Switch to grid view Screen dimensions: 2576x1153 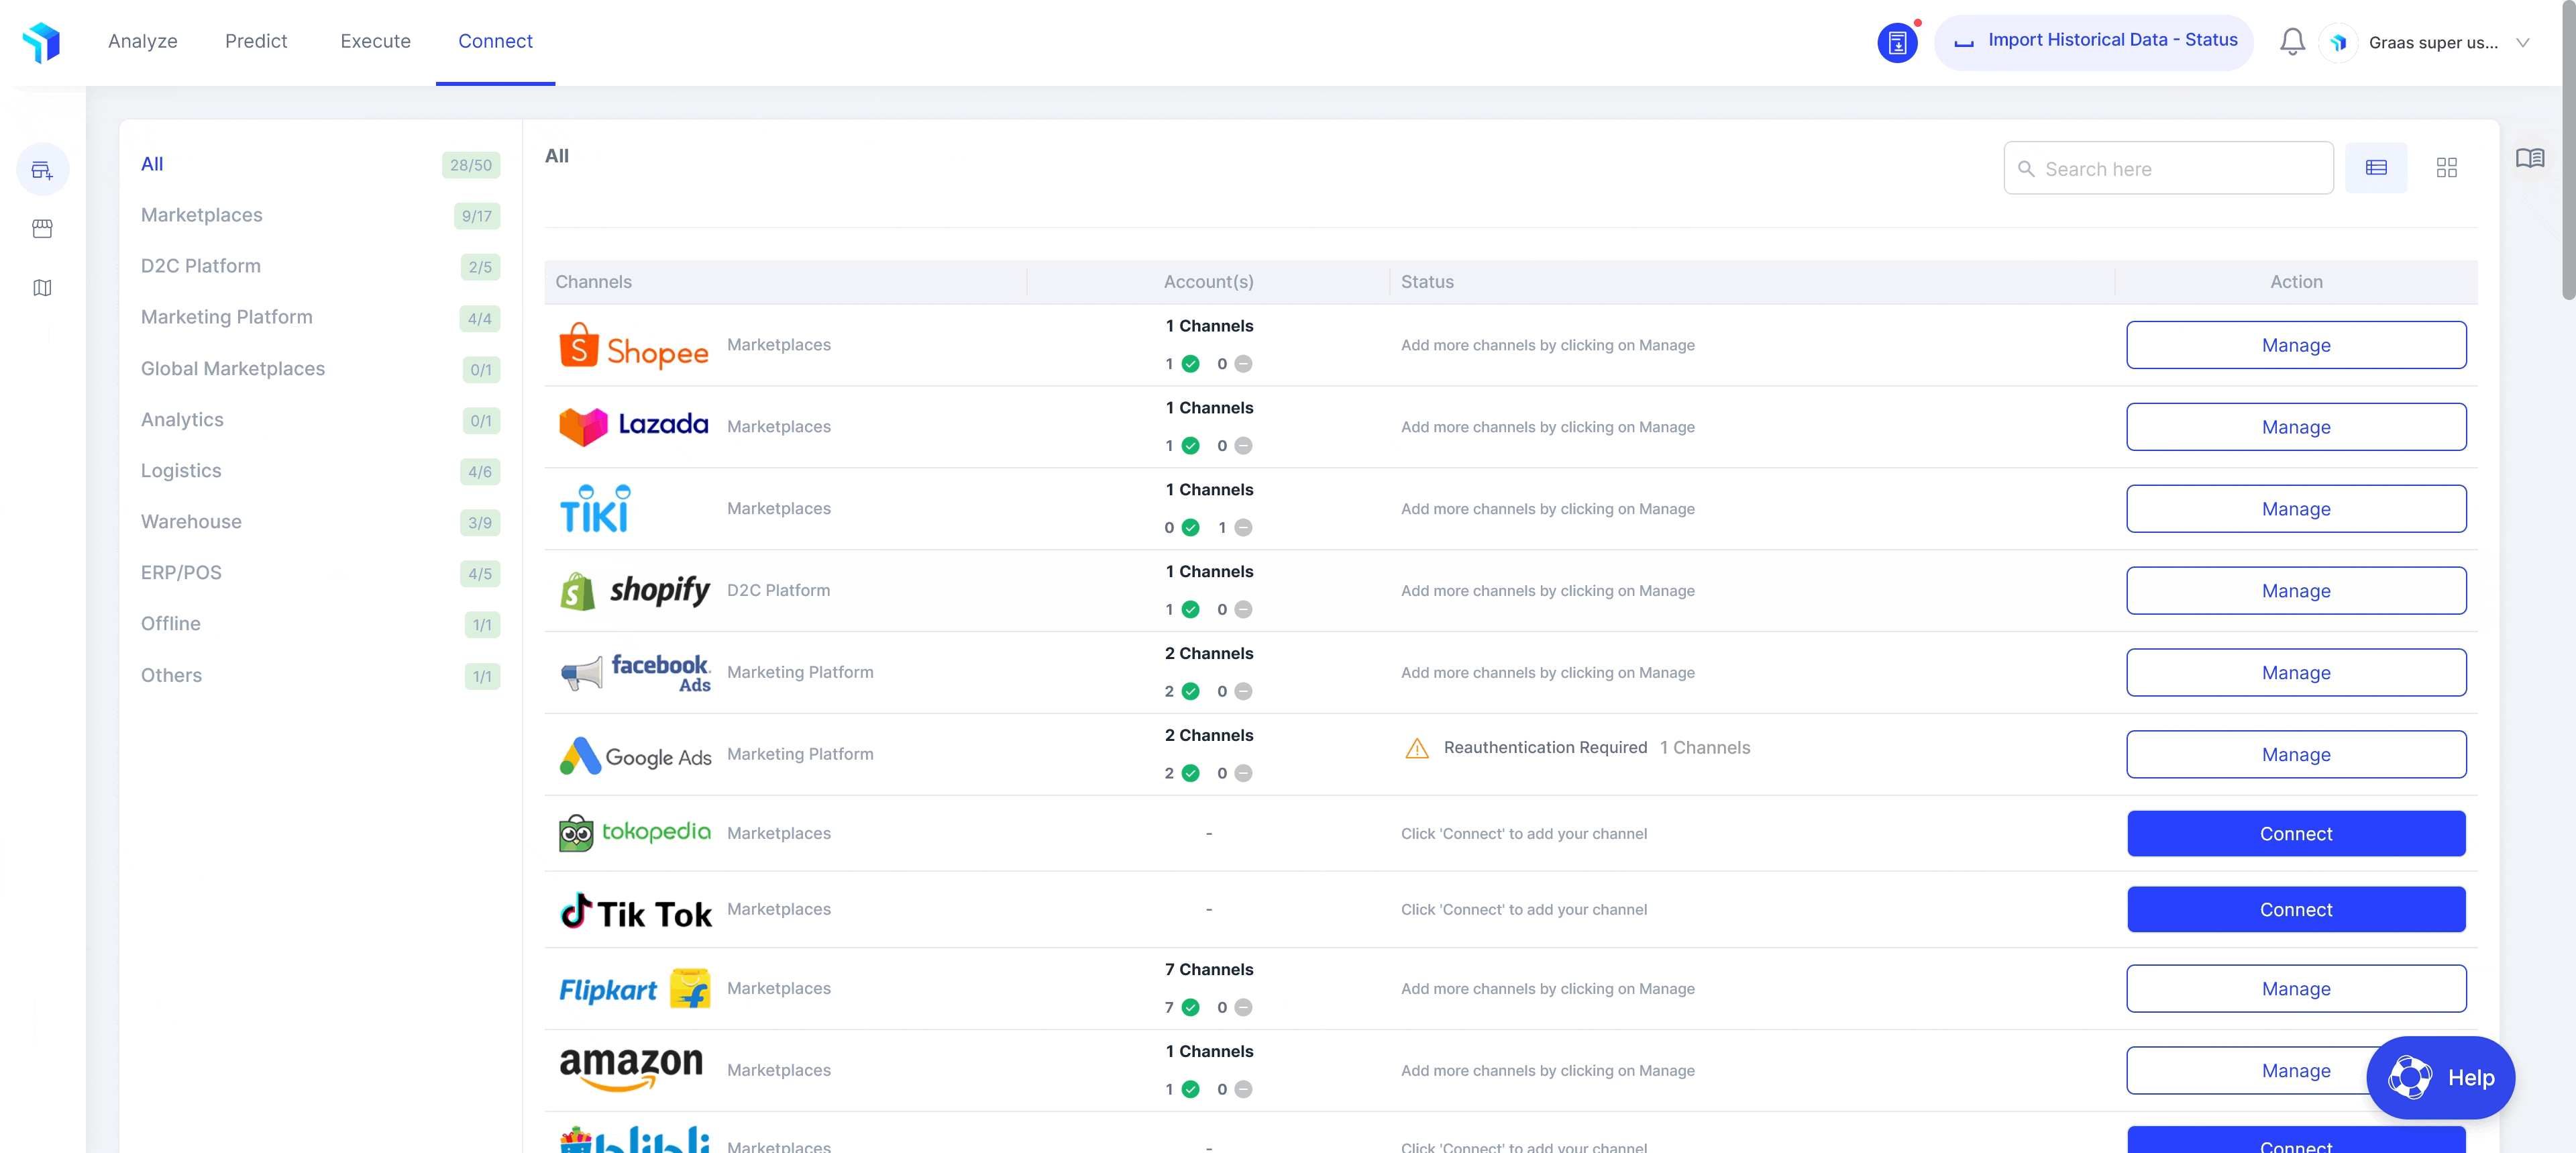point(2446,167)
